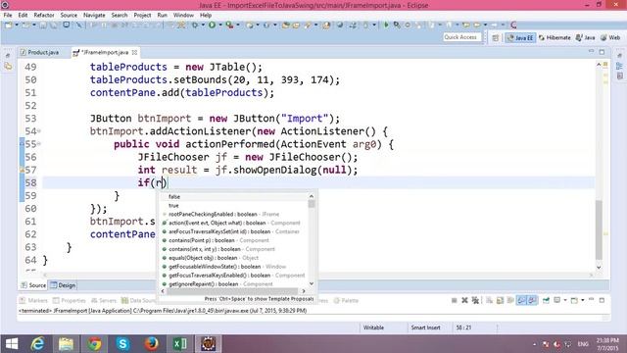Open the Run configurations dropdown arrow
627x353 pixels.
tap(220, 25)
